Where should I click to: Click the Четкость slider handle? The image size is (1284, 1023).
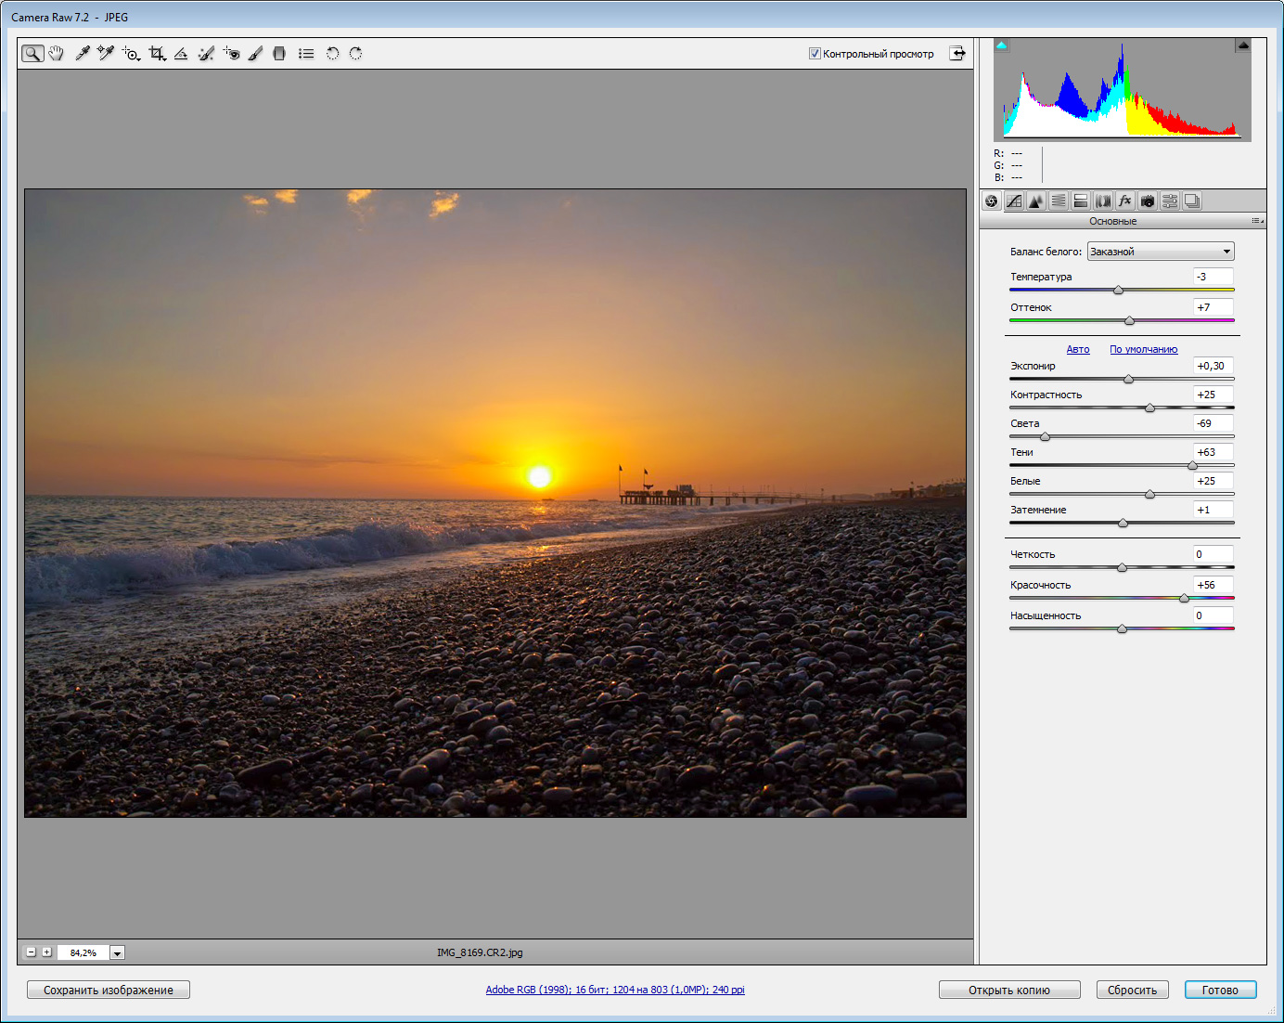pyautogui.click(x=1122, y=567)
